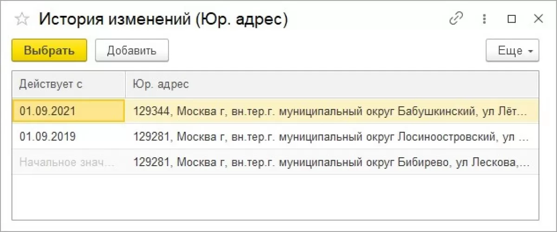Click the Юр. адрес column header
The image size is (557, 232).
pyautogui.click(x=161, y=84)
